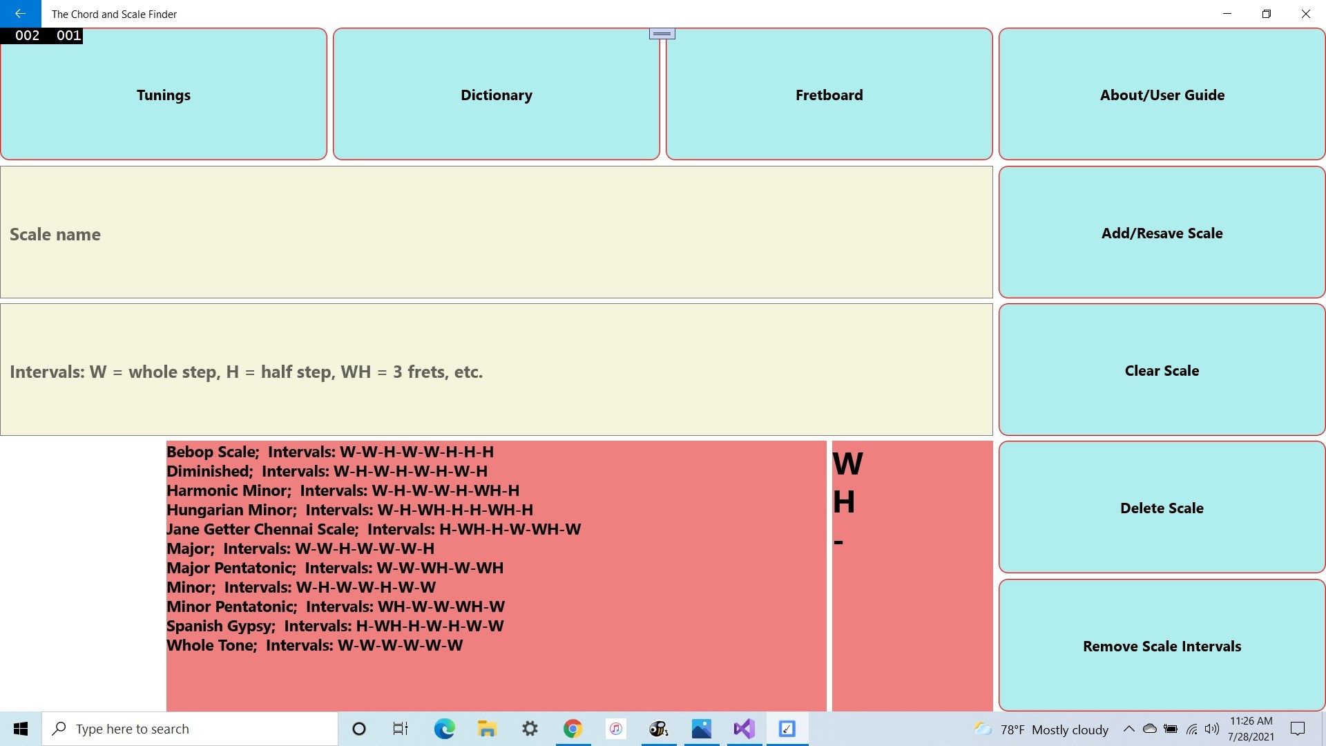Focus the Scale name input field

pyautogui.click(x=497, y=232)
